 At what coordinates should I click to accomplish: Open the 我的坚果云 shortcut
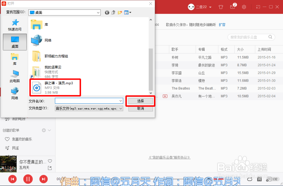click(46, 72)
